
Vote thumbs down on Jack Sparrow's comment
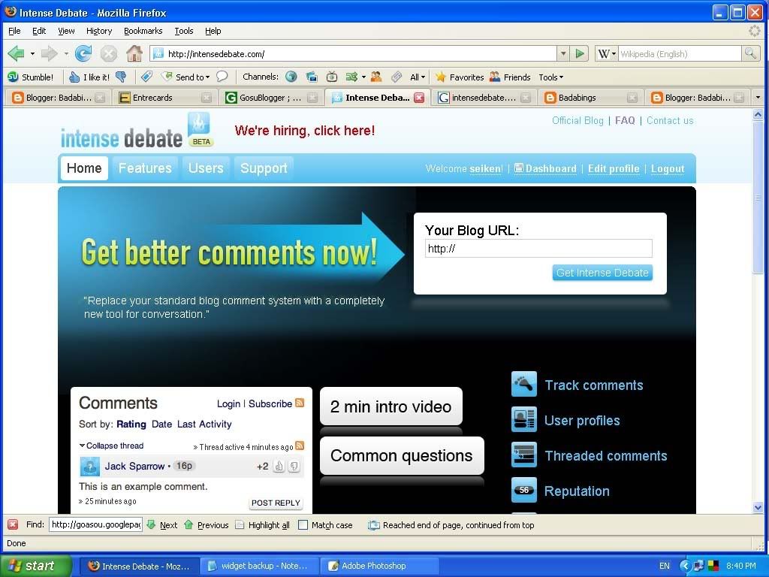[x=294, y=466]
